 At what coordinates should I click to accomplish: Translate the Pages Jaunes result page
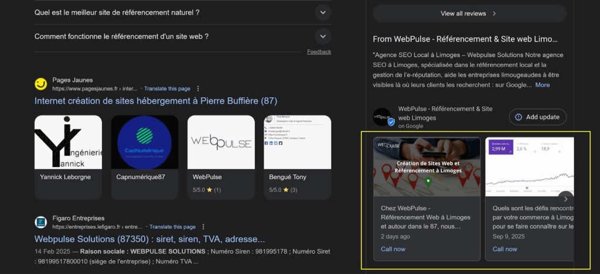pyautogui.click(x=167, y=88)
